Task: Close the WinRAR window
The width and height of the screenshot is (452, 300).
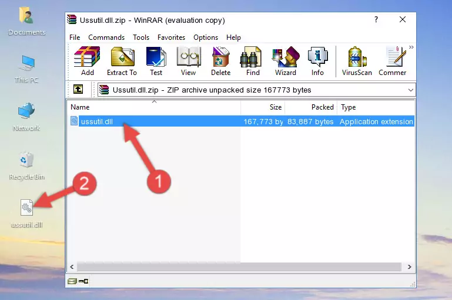Action: click(403, 19)
